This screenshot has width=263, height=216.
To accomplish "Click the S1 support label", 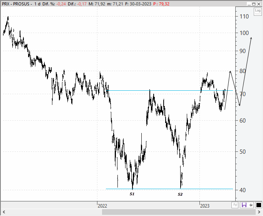I will 132,194.
